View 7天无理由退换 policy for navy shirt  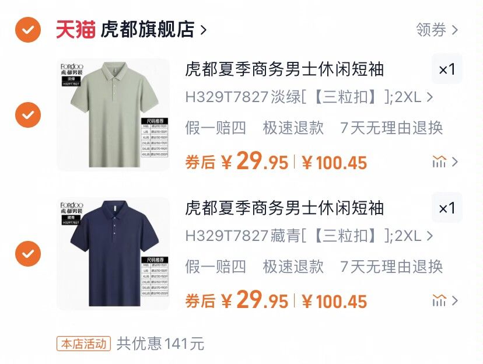click(x=391, y=267)
